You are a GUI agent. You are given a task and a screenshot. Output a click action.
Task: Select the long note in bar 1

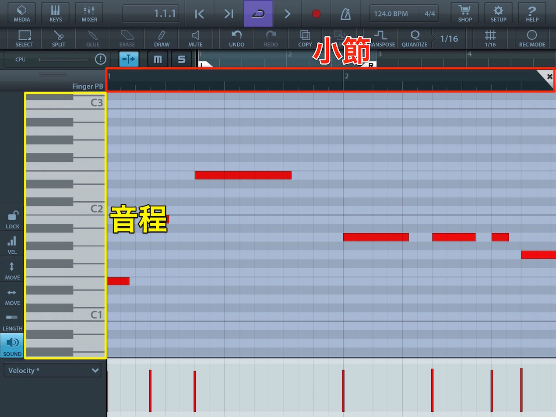pyautogui.click(x=243, y=175)
